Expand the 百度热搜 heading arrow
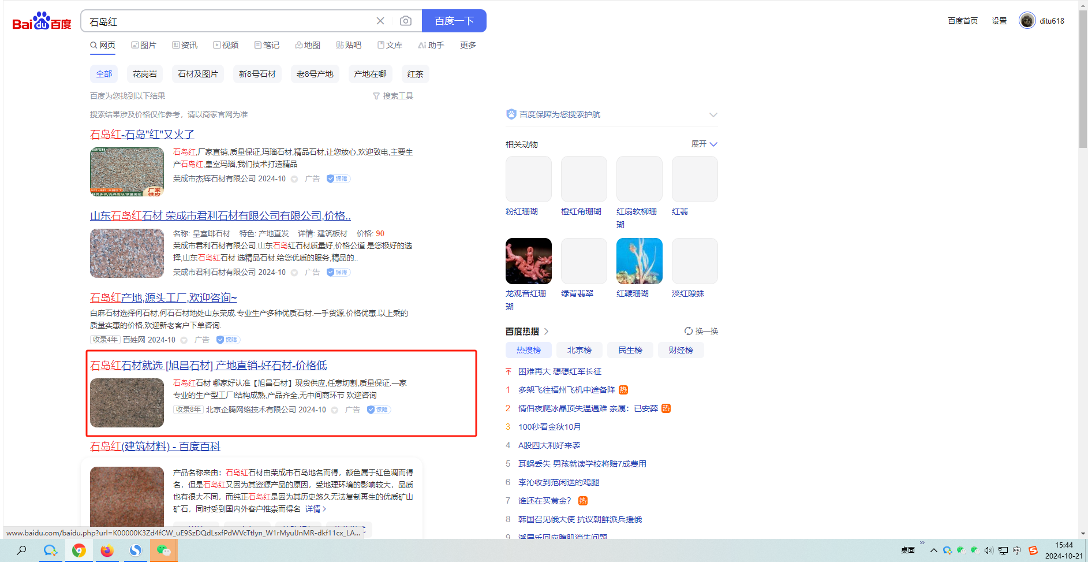The width and height of the screenshot is (1088, 562). [x=546, y=332]
